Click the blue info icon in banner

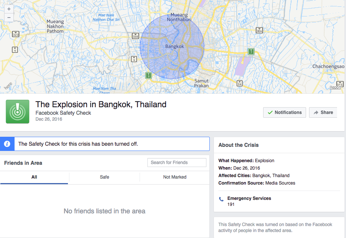pyautogui.click(x=7, y=144)
